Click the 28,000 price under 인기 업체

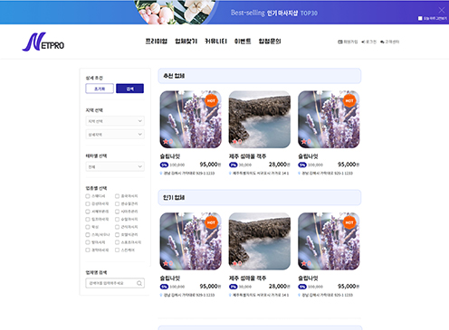(279, 287)
